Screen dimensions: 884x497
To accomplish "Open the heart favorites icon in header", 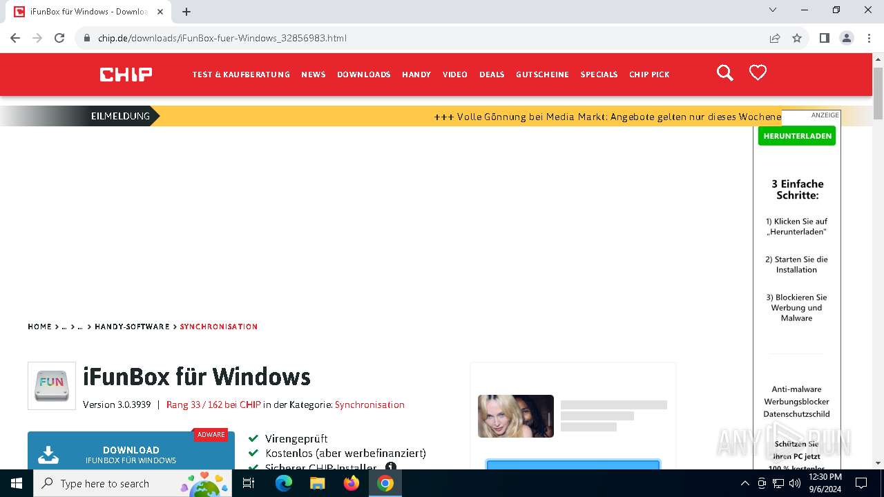I will pos(758,72).
